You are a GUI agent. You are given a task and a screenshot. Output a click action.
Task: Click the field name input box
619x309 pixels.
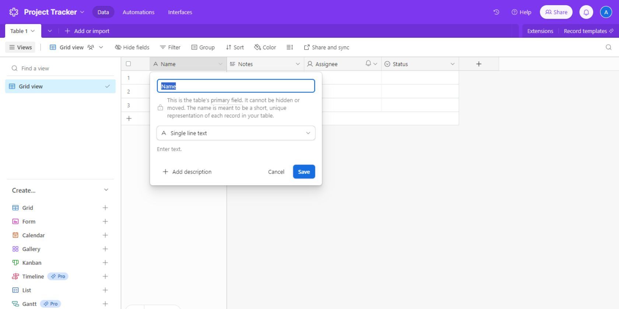[236, 86]
